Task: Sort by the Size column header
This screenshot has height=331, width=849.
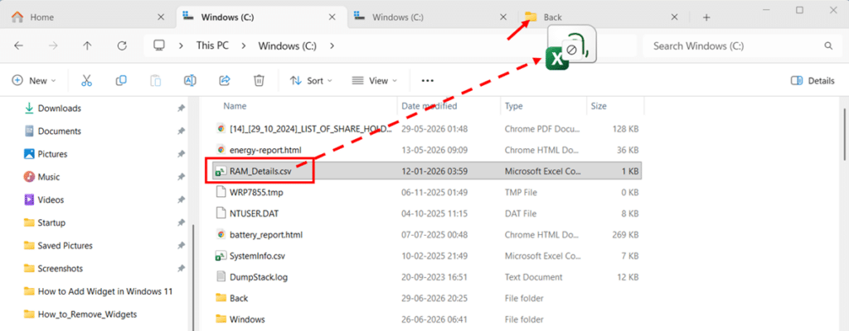Action: [x=599, y=106]
